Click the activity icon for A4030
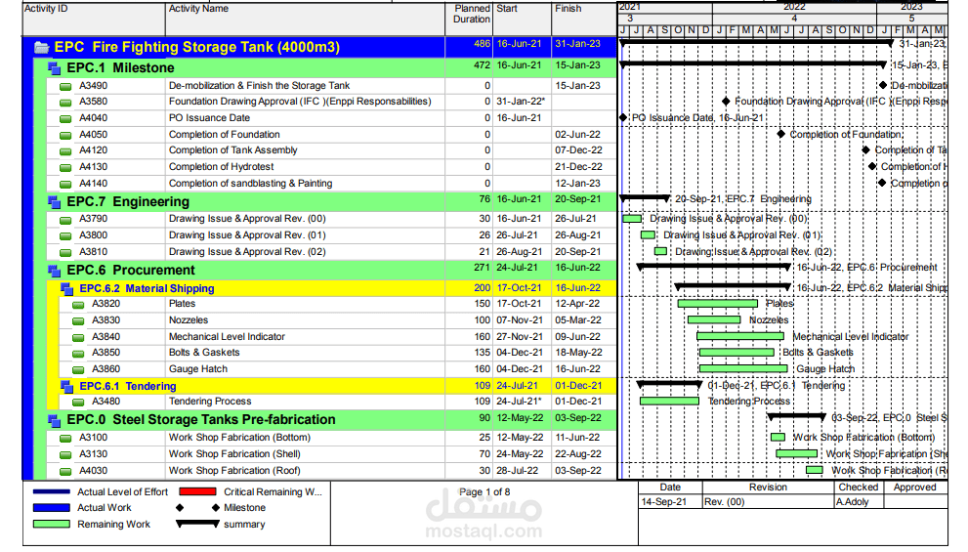968x552 pixels. point(65,472)
